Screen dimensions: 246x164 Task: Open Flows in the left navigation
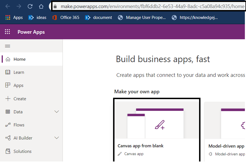pos(31,125)
